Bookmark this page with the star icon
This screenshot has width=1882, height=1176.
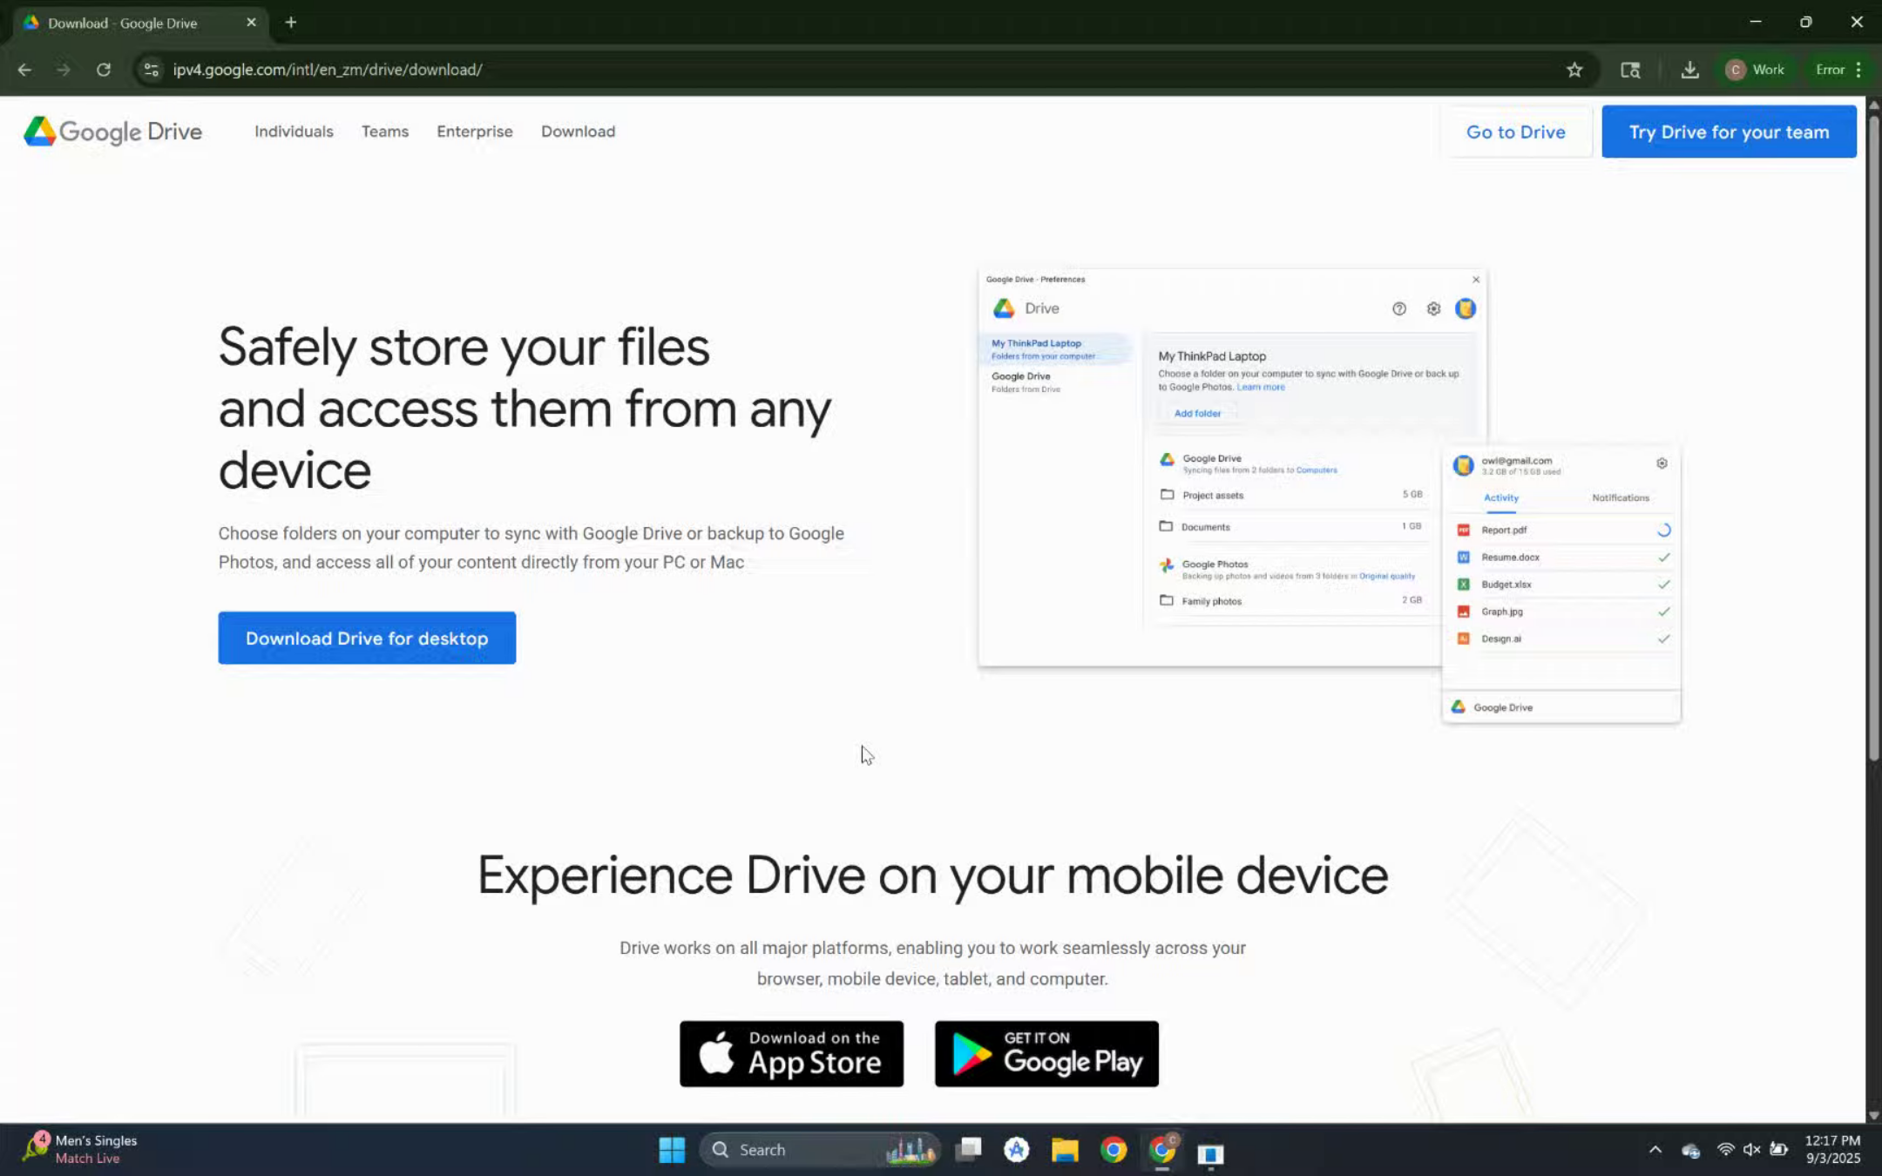1574,70
